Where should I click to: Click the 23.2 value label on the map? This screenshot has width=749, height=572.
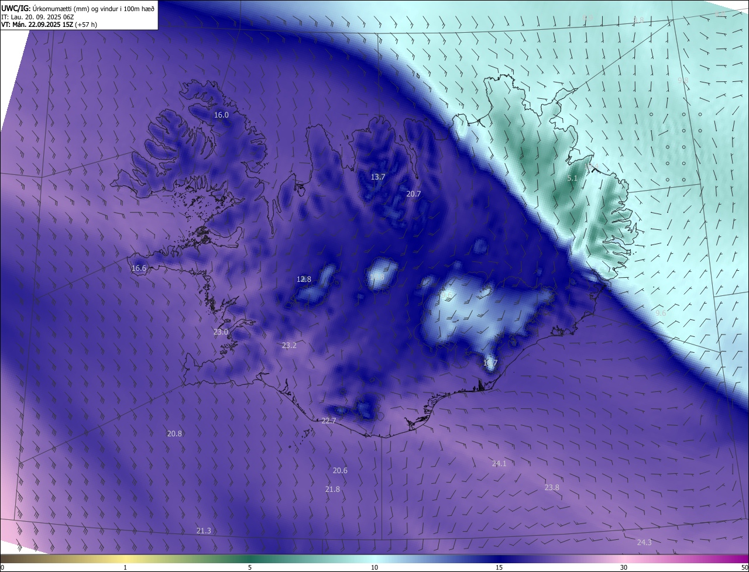pyautogui.click(x=289, y=346)
